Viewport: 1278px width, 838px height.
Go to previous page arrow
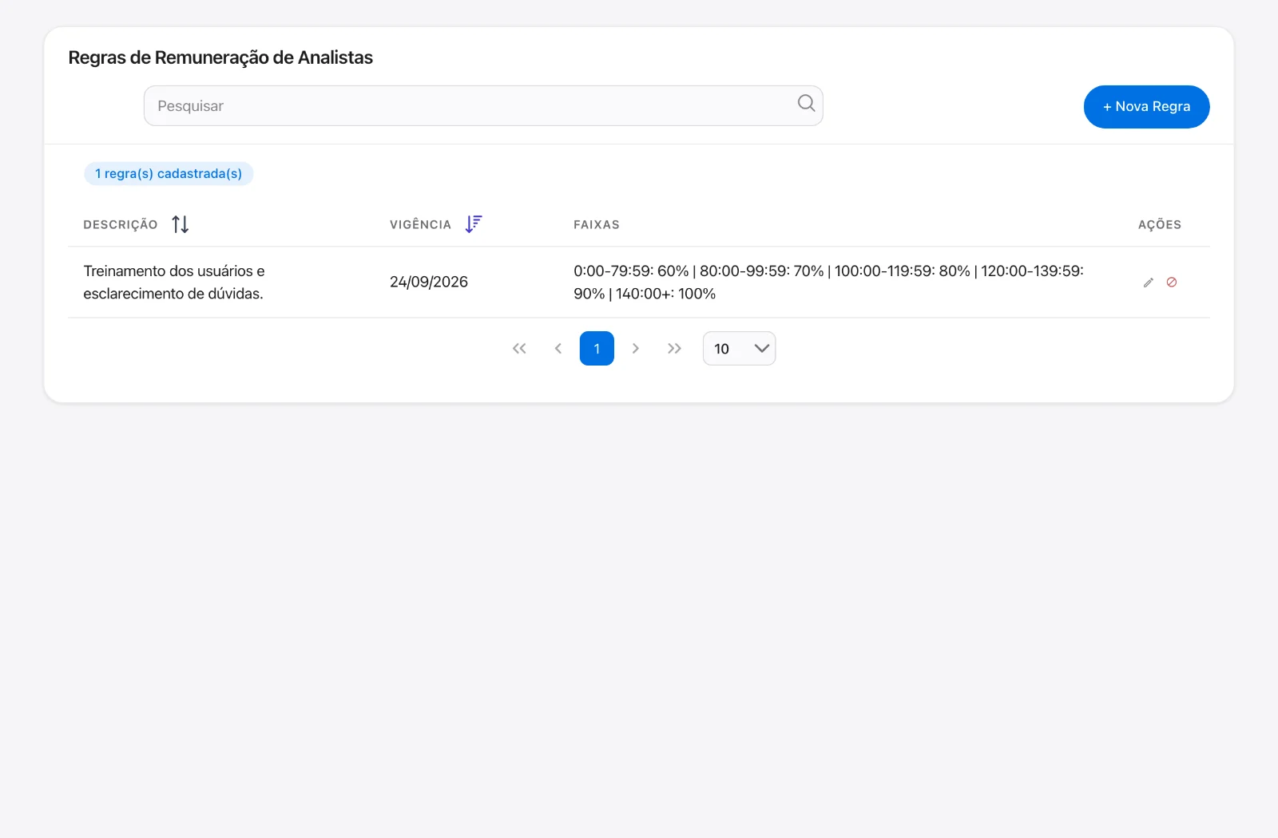558,349
